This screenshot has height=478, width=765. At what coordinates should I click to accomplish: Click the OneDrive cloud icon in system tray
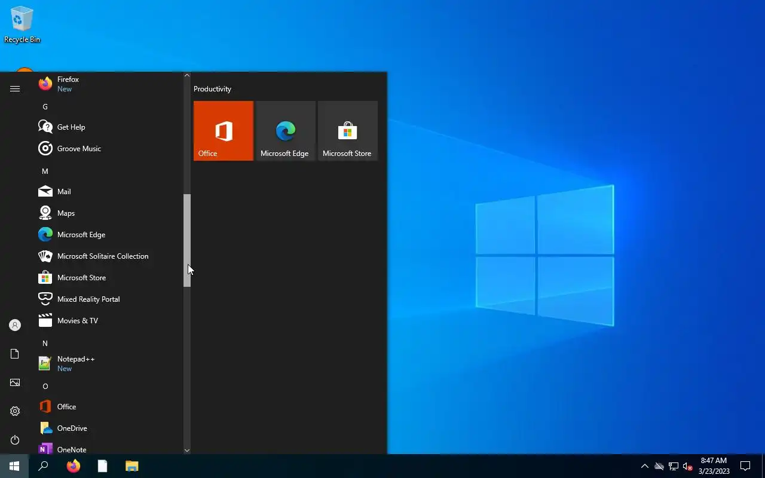659,466
